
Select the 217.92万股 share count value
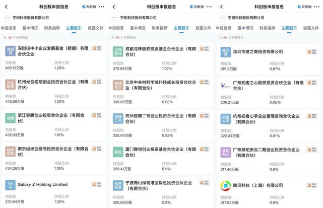coord(229,202)
